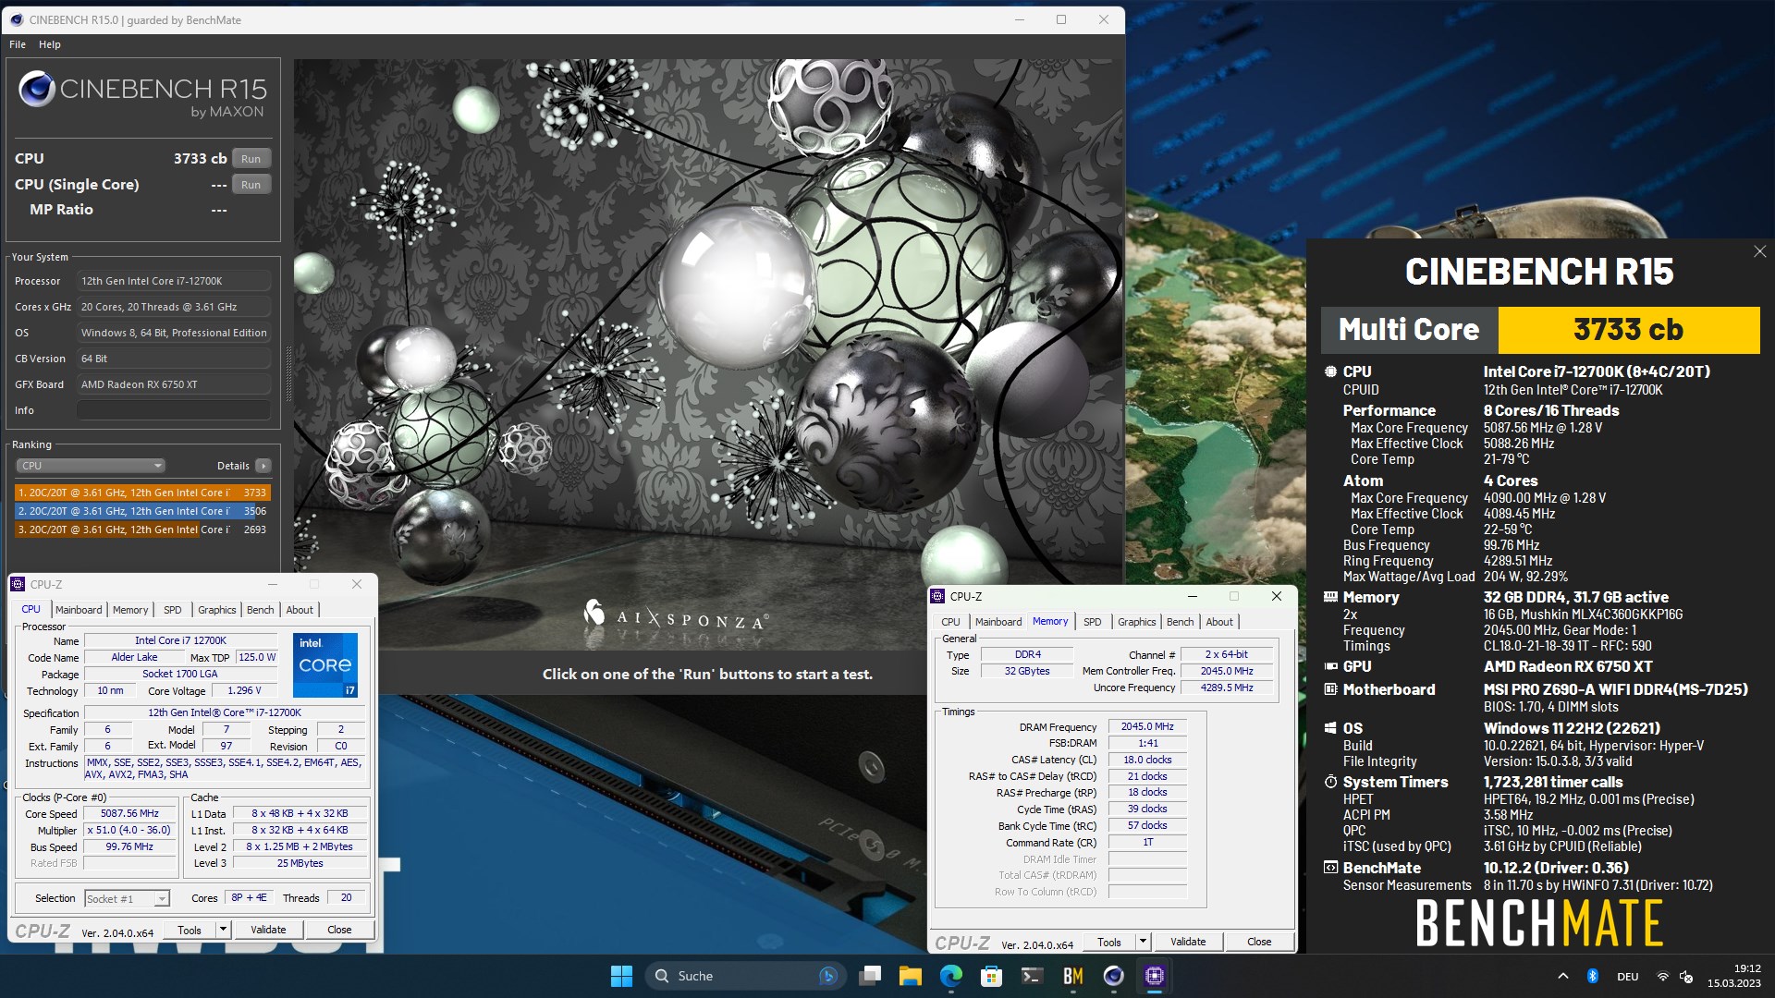Image resolution: width=1775 pixels, height=998 pixels.
Task: Open About tab in left CPU-Z window
Action: pos(300,610)
